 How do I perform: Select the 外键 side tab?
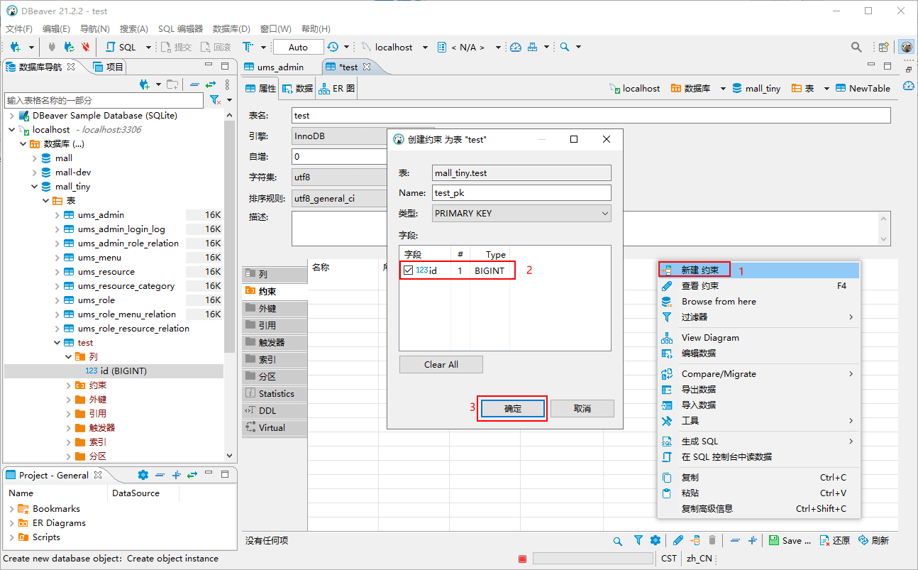click(x=275, y=308)
